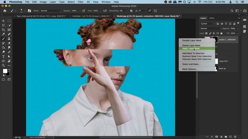Open the Filter menu
This screenshot has width=248, height=139.
[81, 2]
